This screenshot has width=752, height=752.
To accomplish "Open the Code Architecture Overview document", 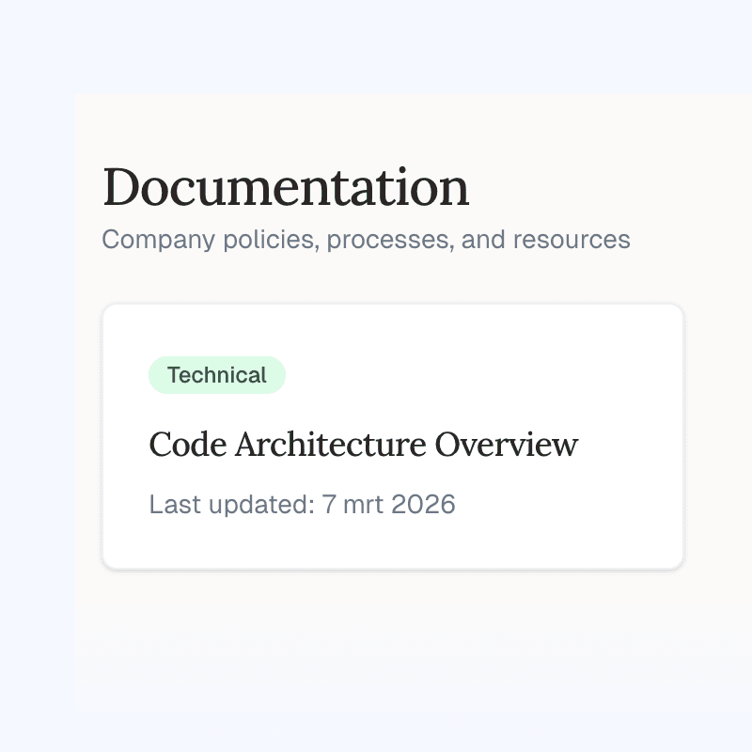I will 363,445.
